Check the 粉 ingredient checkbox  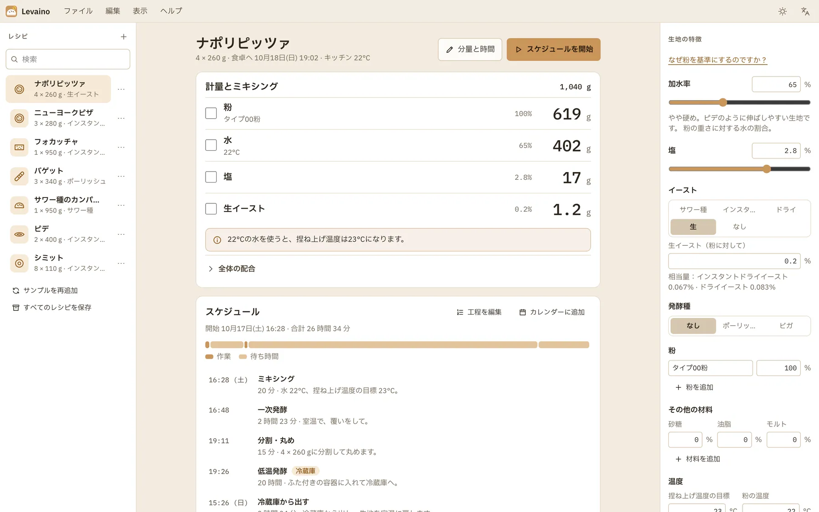pyautogui.click(x=211, y=113)
